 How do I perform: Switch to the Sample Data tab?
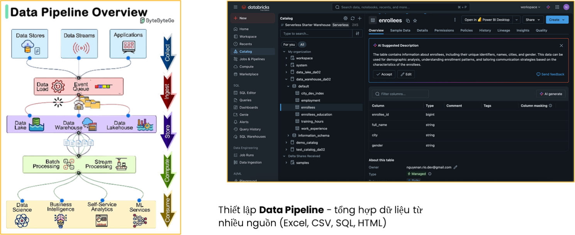pyautogui.click(x=400, y=30)
